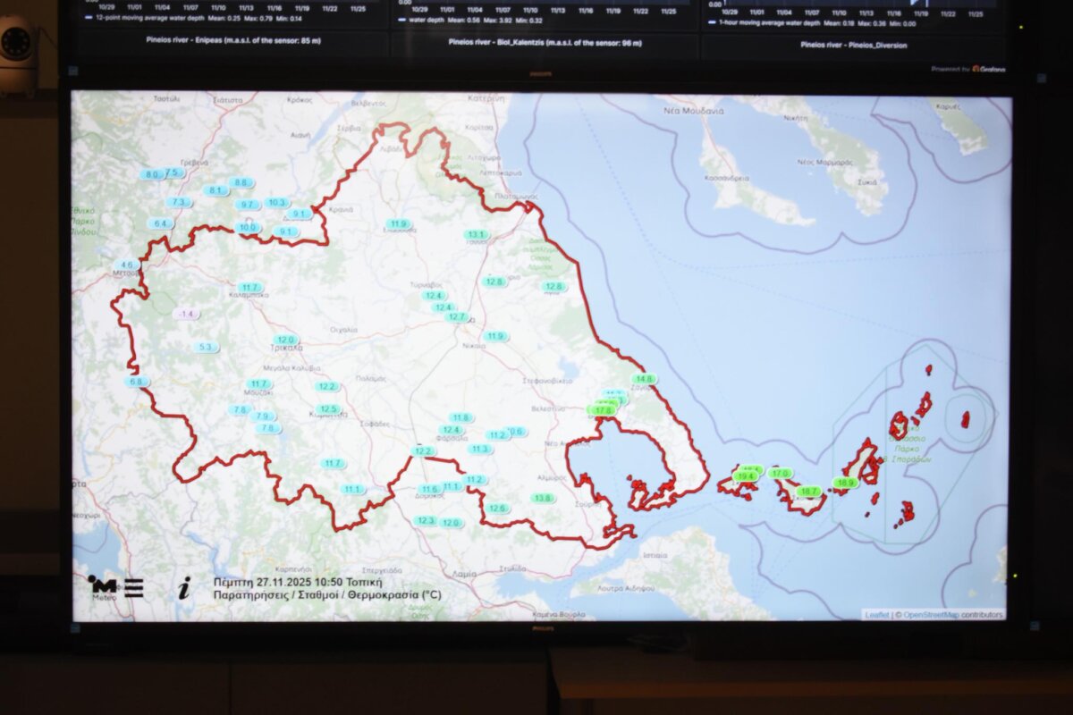
Task: Open the hamburger menu beside Meteo logo
Action: pos(133,587)
